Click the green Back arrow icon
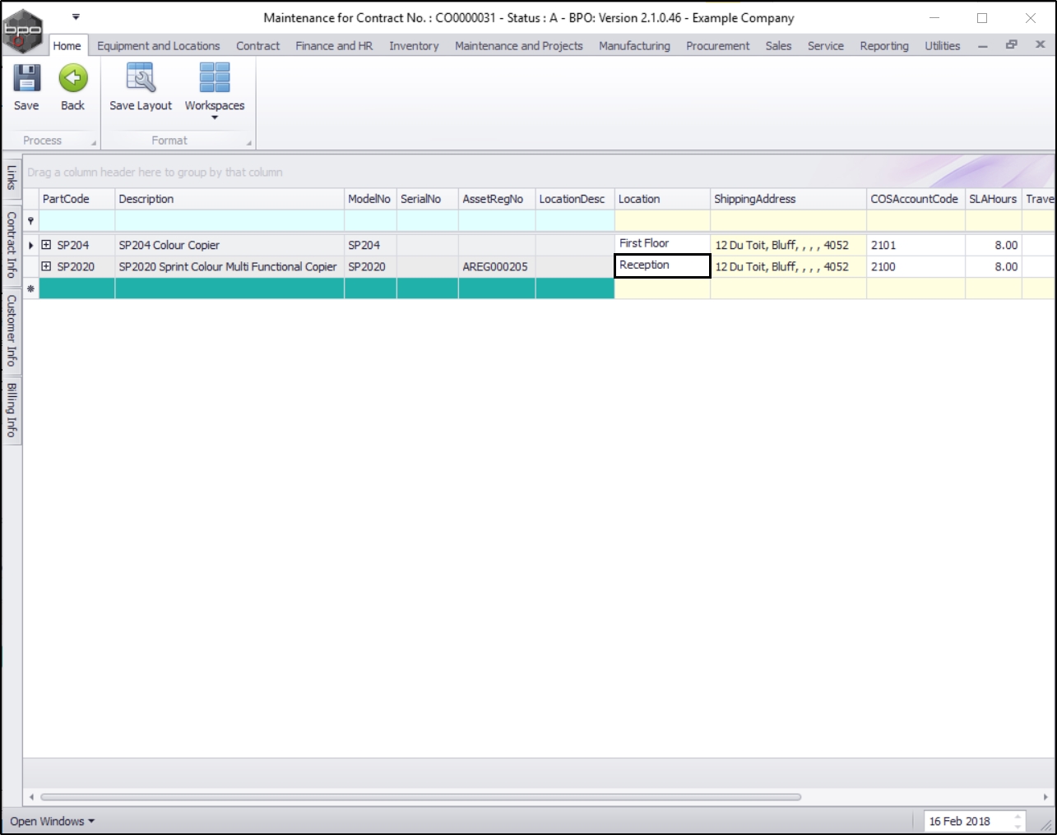Screen dimensions: 1057x835 (72, 78)
